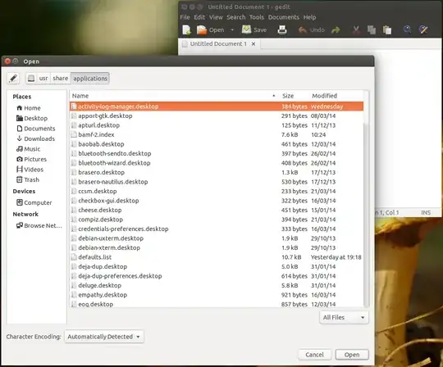The image size is (443, 367).
Task: Open the Search menu in gedit
Action: (236, 17)
